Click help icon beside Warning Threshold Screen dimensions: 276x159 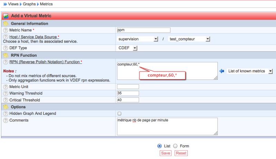tap(6, 93)
